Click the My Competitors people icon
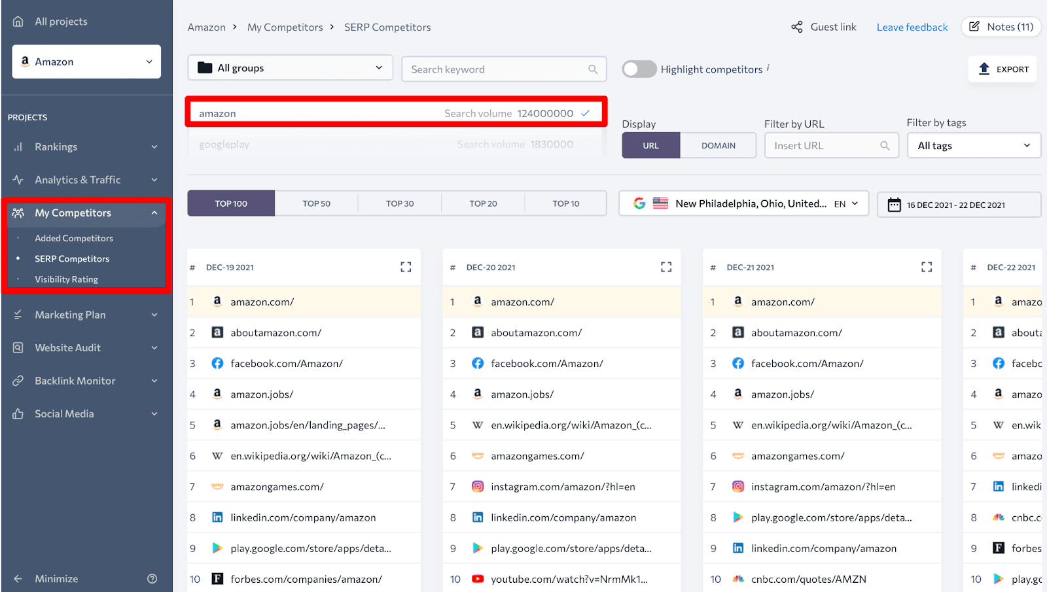Screen dimensions: 1047x592 pyautogui.click(x=18, y=213)
